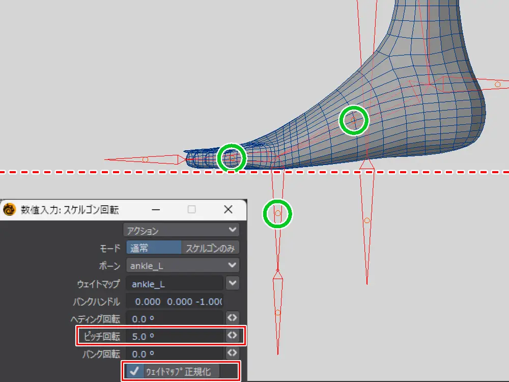Click the LightWave logo in the dialog title bar
The image size is (509, 382).
click(x=10, y=210)
